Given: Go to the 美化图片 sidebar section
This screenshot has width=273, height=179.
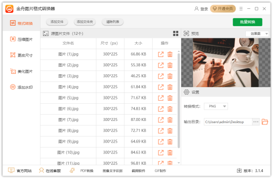Looking at the screenshot, I should (21, 71).
